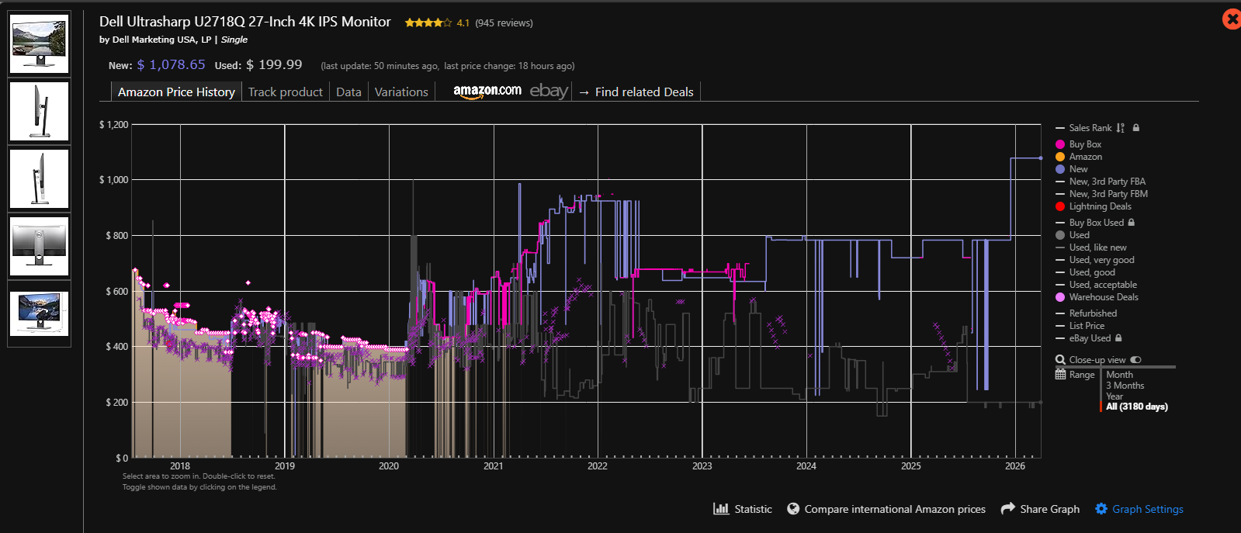Screen dimensions: 1241x533
Task: Click the Amazon.com logo
Action: click(487, 92)
